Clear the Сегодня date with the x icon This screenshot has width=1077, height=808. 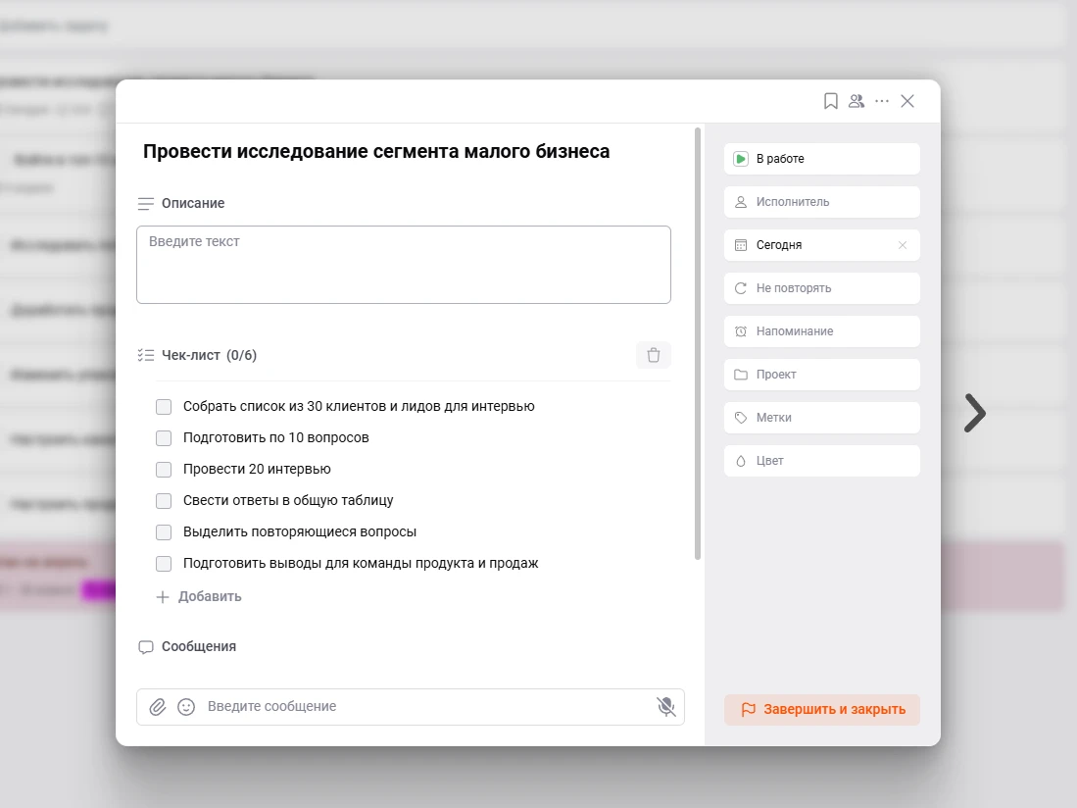(903, 245)
